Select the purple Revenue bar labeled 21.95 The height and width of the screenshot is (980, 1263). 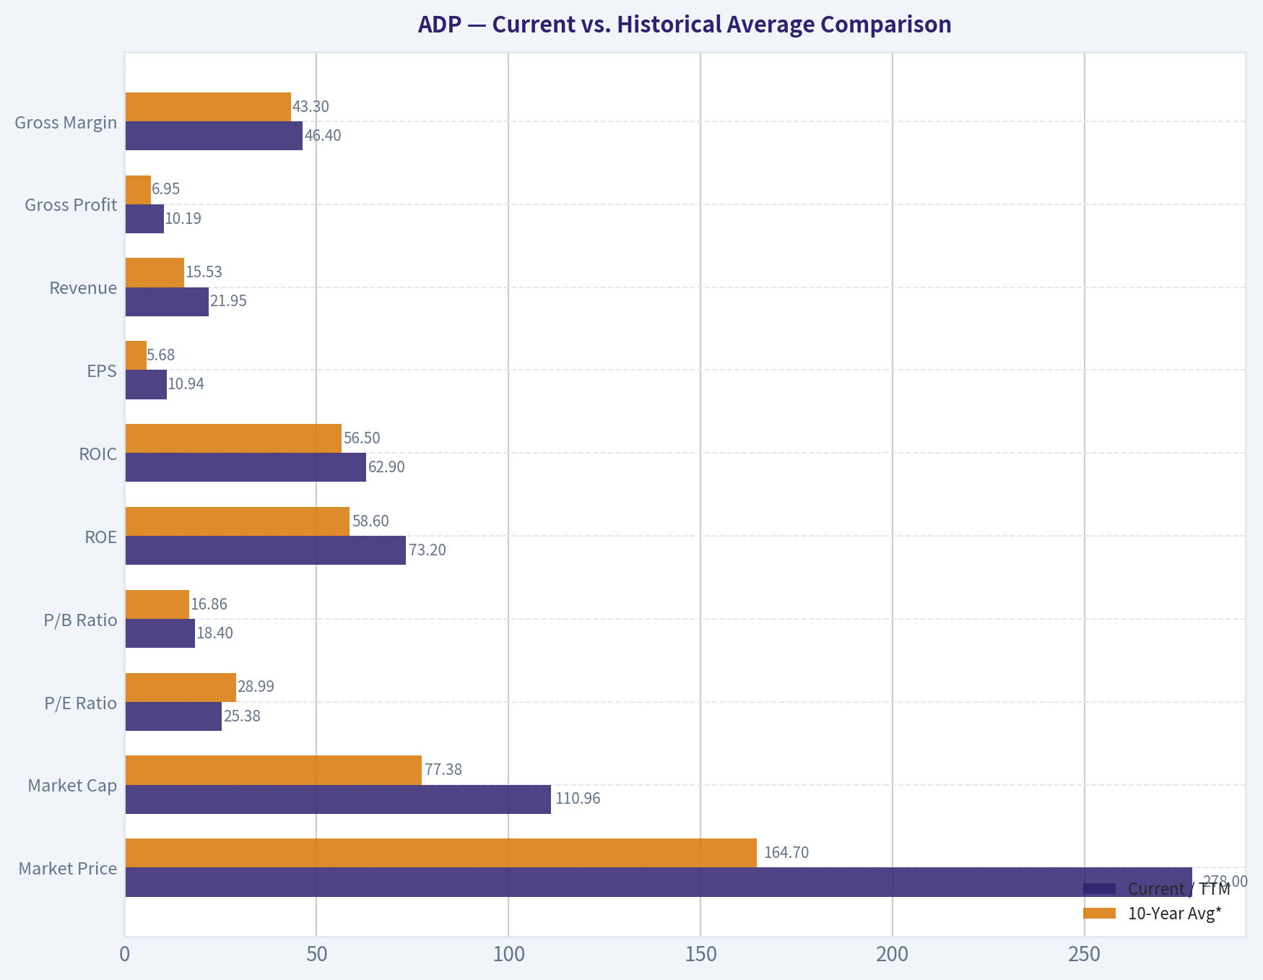coord(167,302)
